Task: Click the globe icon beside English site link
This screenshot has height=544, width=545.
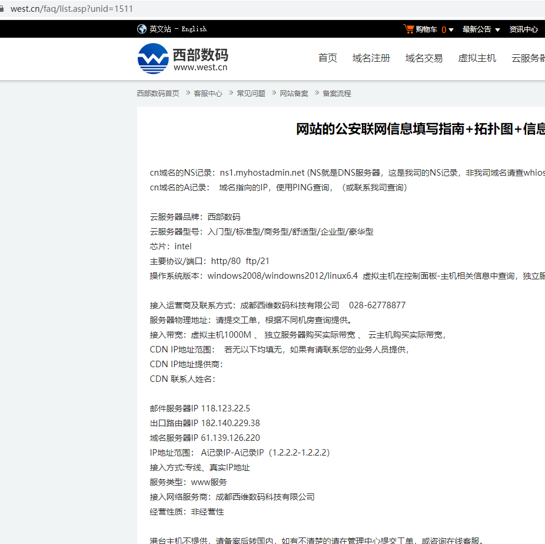Action: [141, 28]
